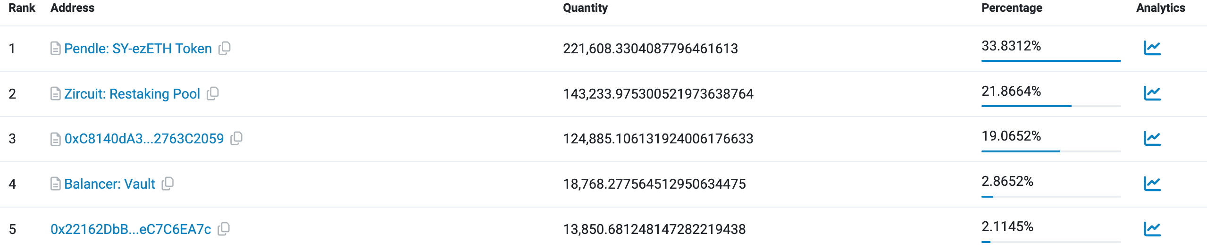
Task: Copy address 0x22162DbB...eC7C6EA7c
Action: pyautogui.click(x=224, y=229)
